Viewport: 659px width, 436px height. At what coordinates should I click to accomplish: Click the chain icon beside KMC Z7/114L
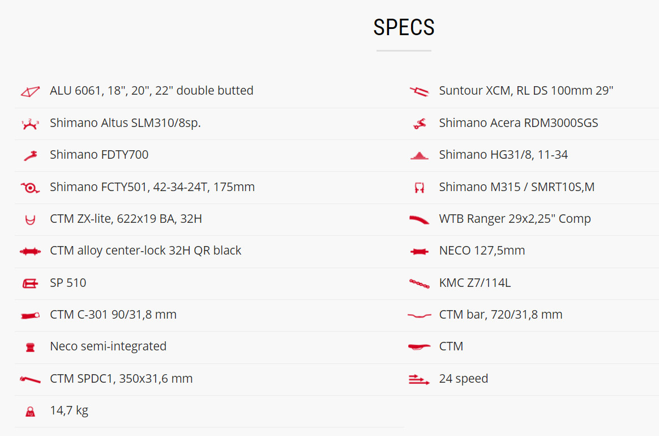420,283
